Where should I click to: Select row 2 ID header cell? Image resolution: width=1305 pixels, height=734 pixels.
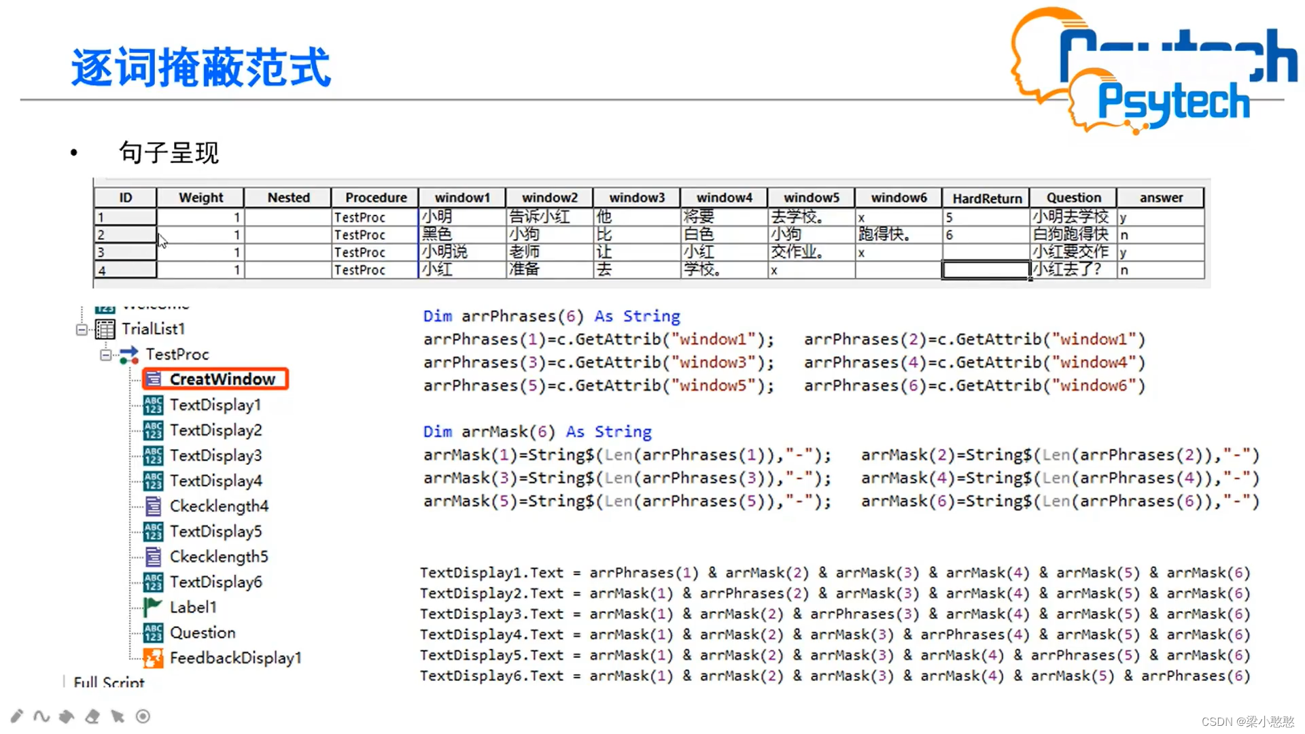(125, 234)
